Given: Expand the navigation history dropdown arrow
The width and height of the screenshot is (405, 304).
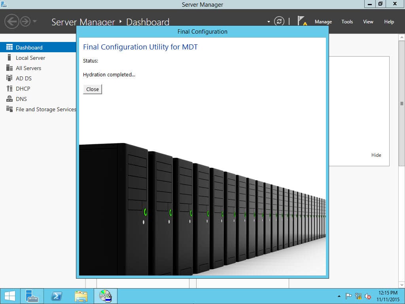Looking at the screenshot, I should tap(35, 21).
